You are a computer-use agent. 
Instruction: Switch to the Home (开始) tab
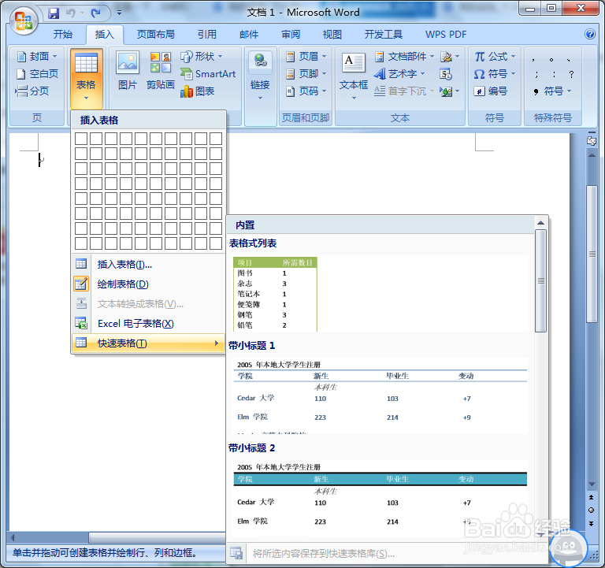63,35
